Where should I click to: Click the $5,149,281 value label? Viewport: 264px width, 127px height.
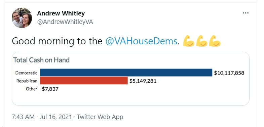click(x=143, y=81)
